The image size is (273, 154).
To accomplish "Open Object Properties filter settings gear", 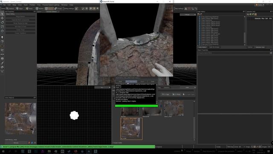I will [271, 53].
